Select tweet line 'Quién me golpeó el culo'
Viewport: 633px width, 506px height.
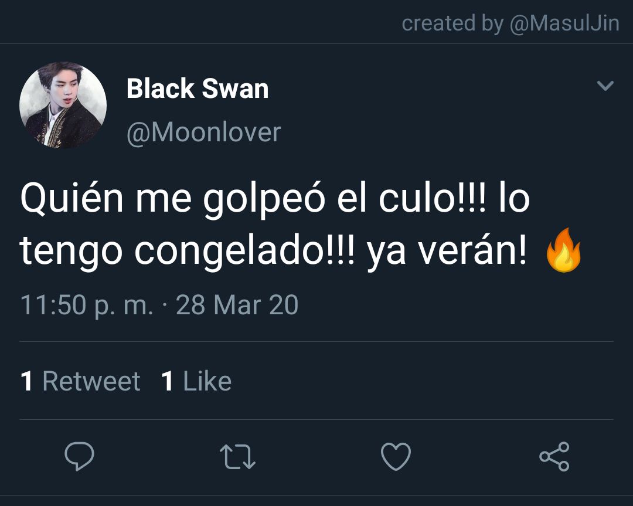[253, 199]
